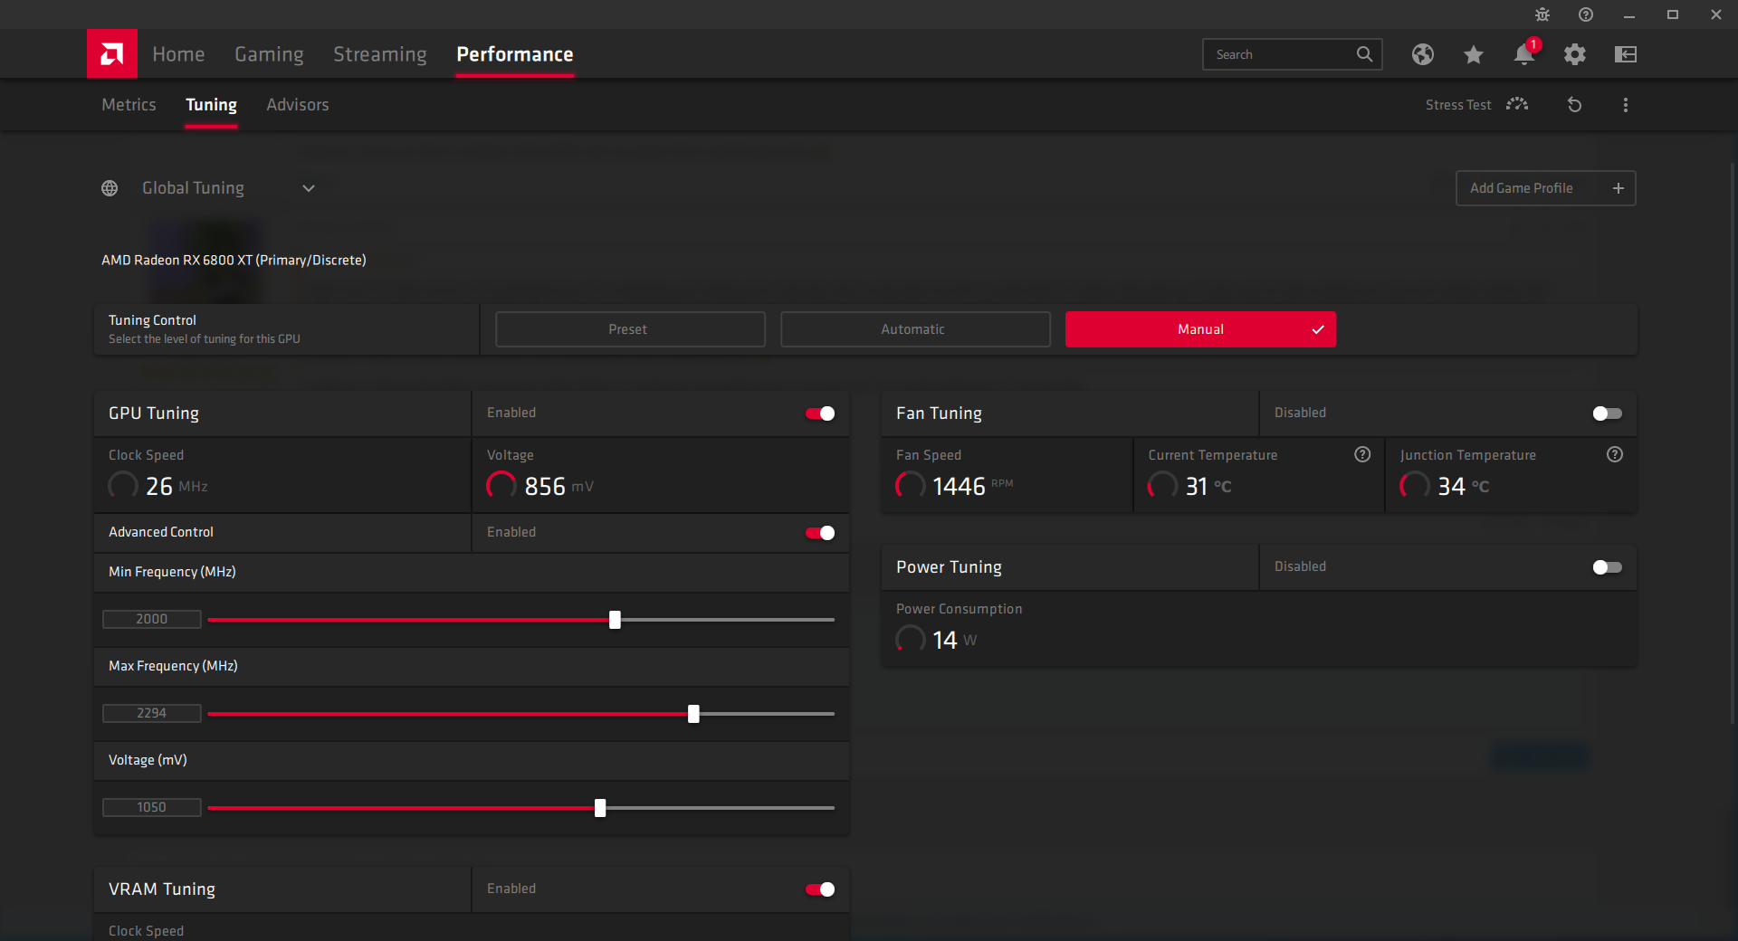This screenshot has width=1738, height=941.
Task: Enable the Fan Tuning toggle
Action: coord(1608,413)
